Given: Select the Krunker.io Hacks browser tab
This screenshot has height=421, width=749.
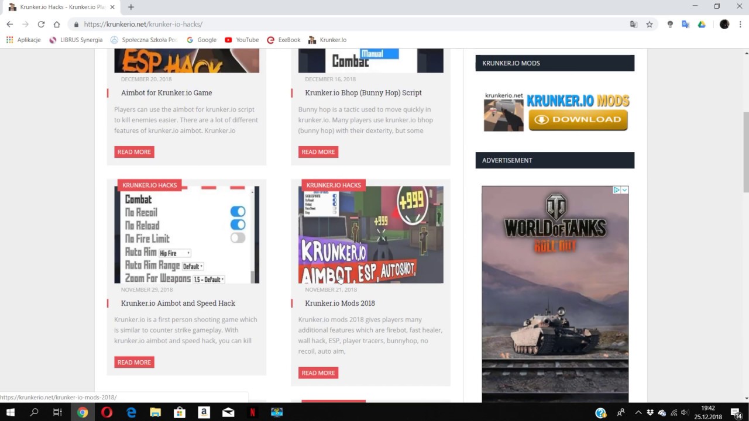Looking at the screenshot, I should [61, 7].
